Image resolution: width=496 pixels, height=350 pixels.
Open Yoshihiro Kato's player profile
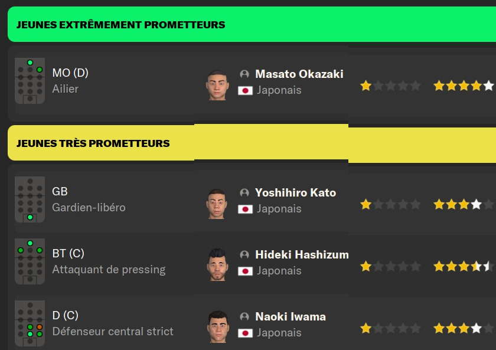click(x=295, y=193)
